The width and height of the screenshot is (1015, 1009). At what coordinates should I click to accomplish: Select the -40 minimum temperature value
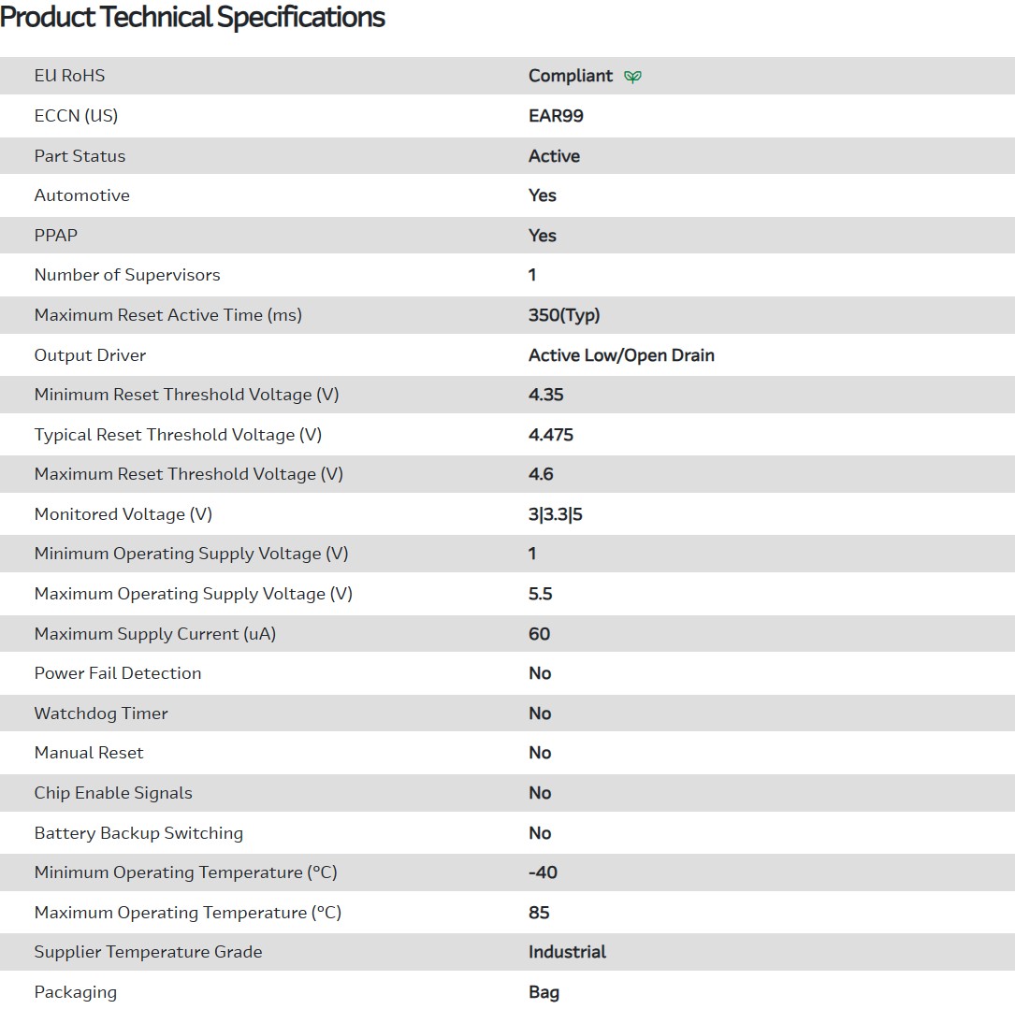click(543, 872)
